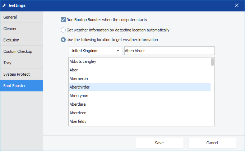Open the Tray settings tab
The image size is (245, 151).
point(22,63)
